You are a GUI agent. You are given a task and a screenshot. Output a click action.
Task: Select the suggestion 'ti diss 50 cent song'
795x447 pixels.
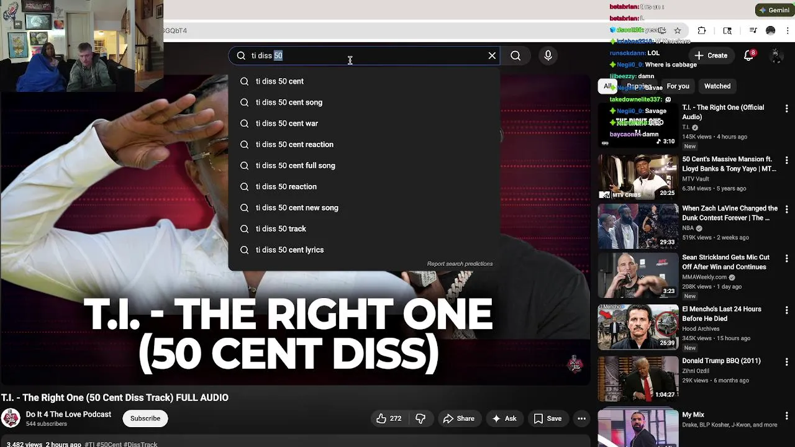tap(363, 102)
